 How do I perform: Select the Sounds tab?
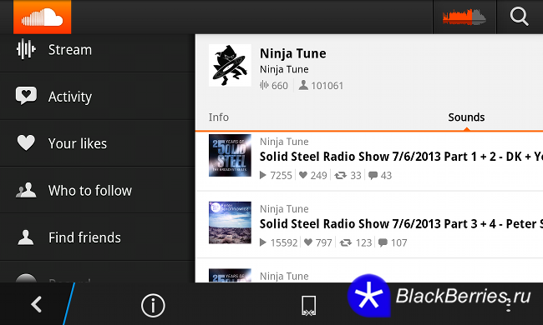(466, 117)
